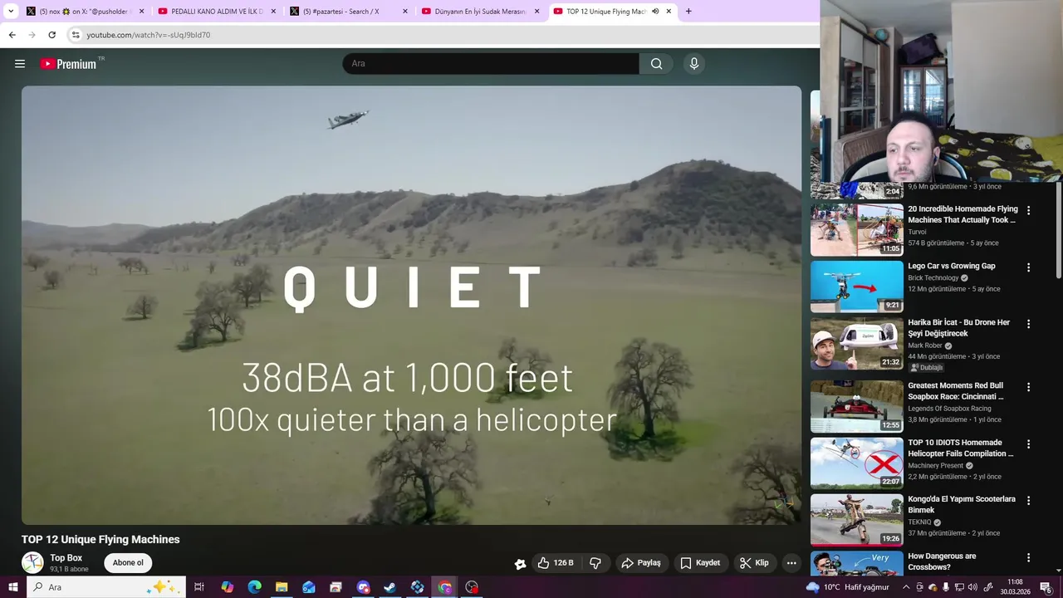1063x598 pixels.
Task: Click the video title TOP 12 Unique Flying Machines
Action: (x=100, y=540)
